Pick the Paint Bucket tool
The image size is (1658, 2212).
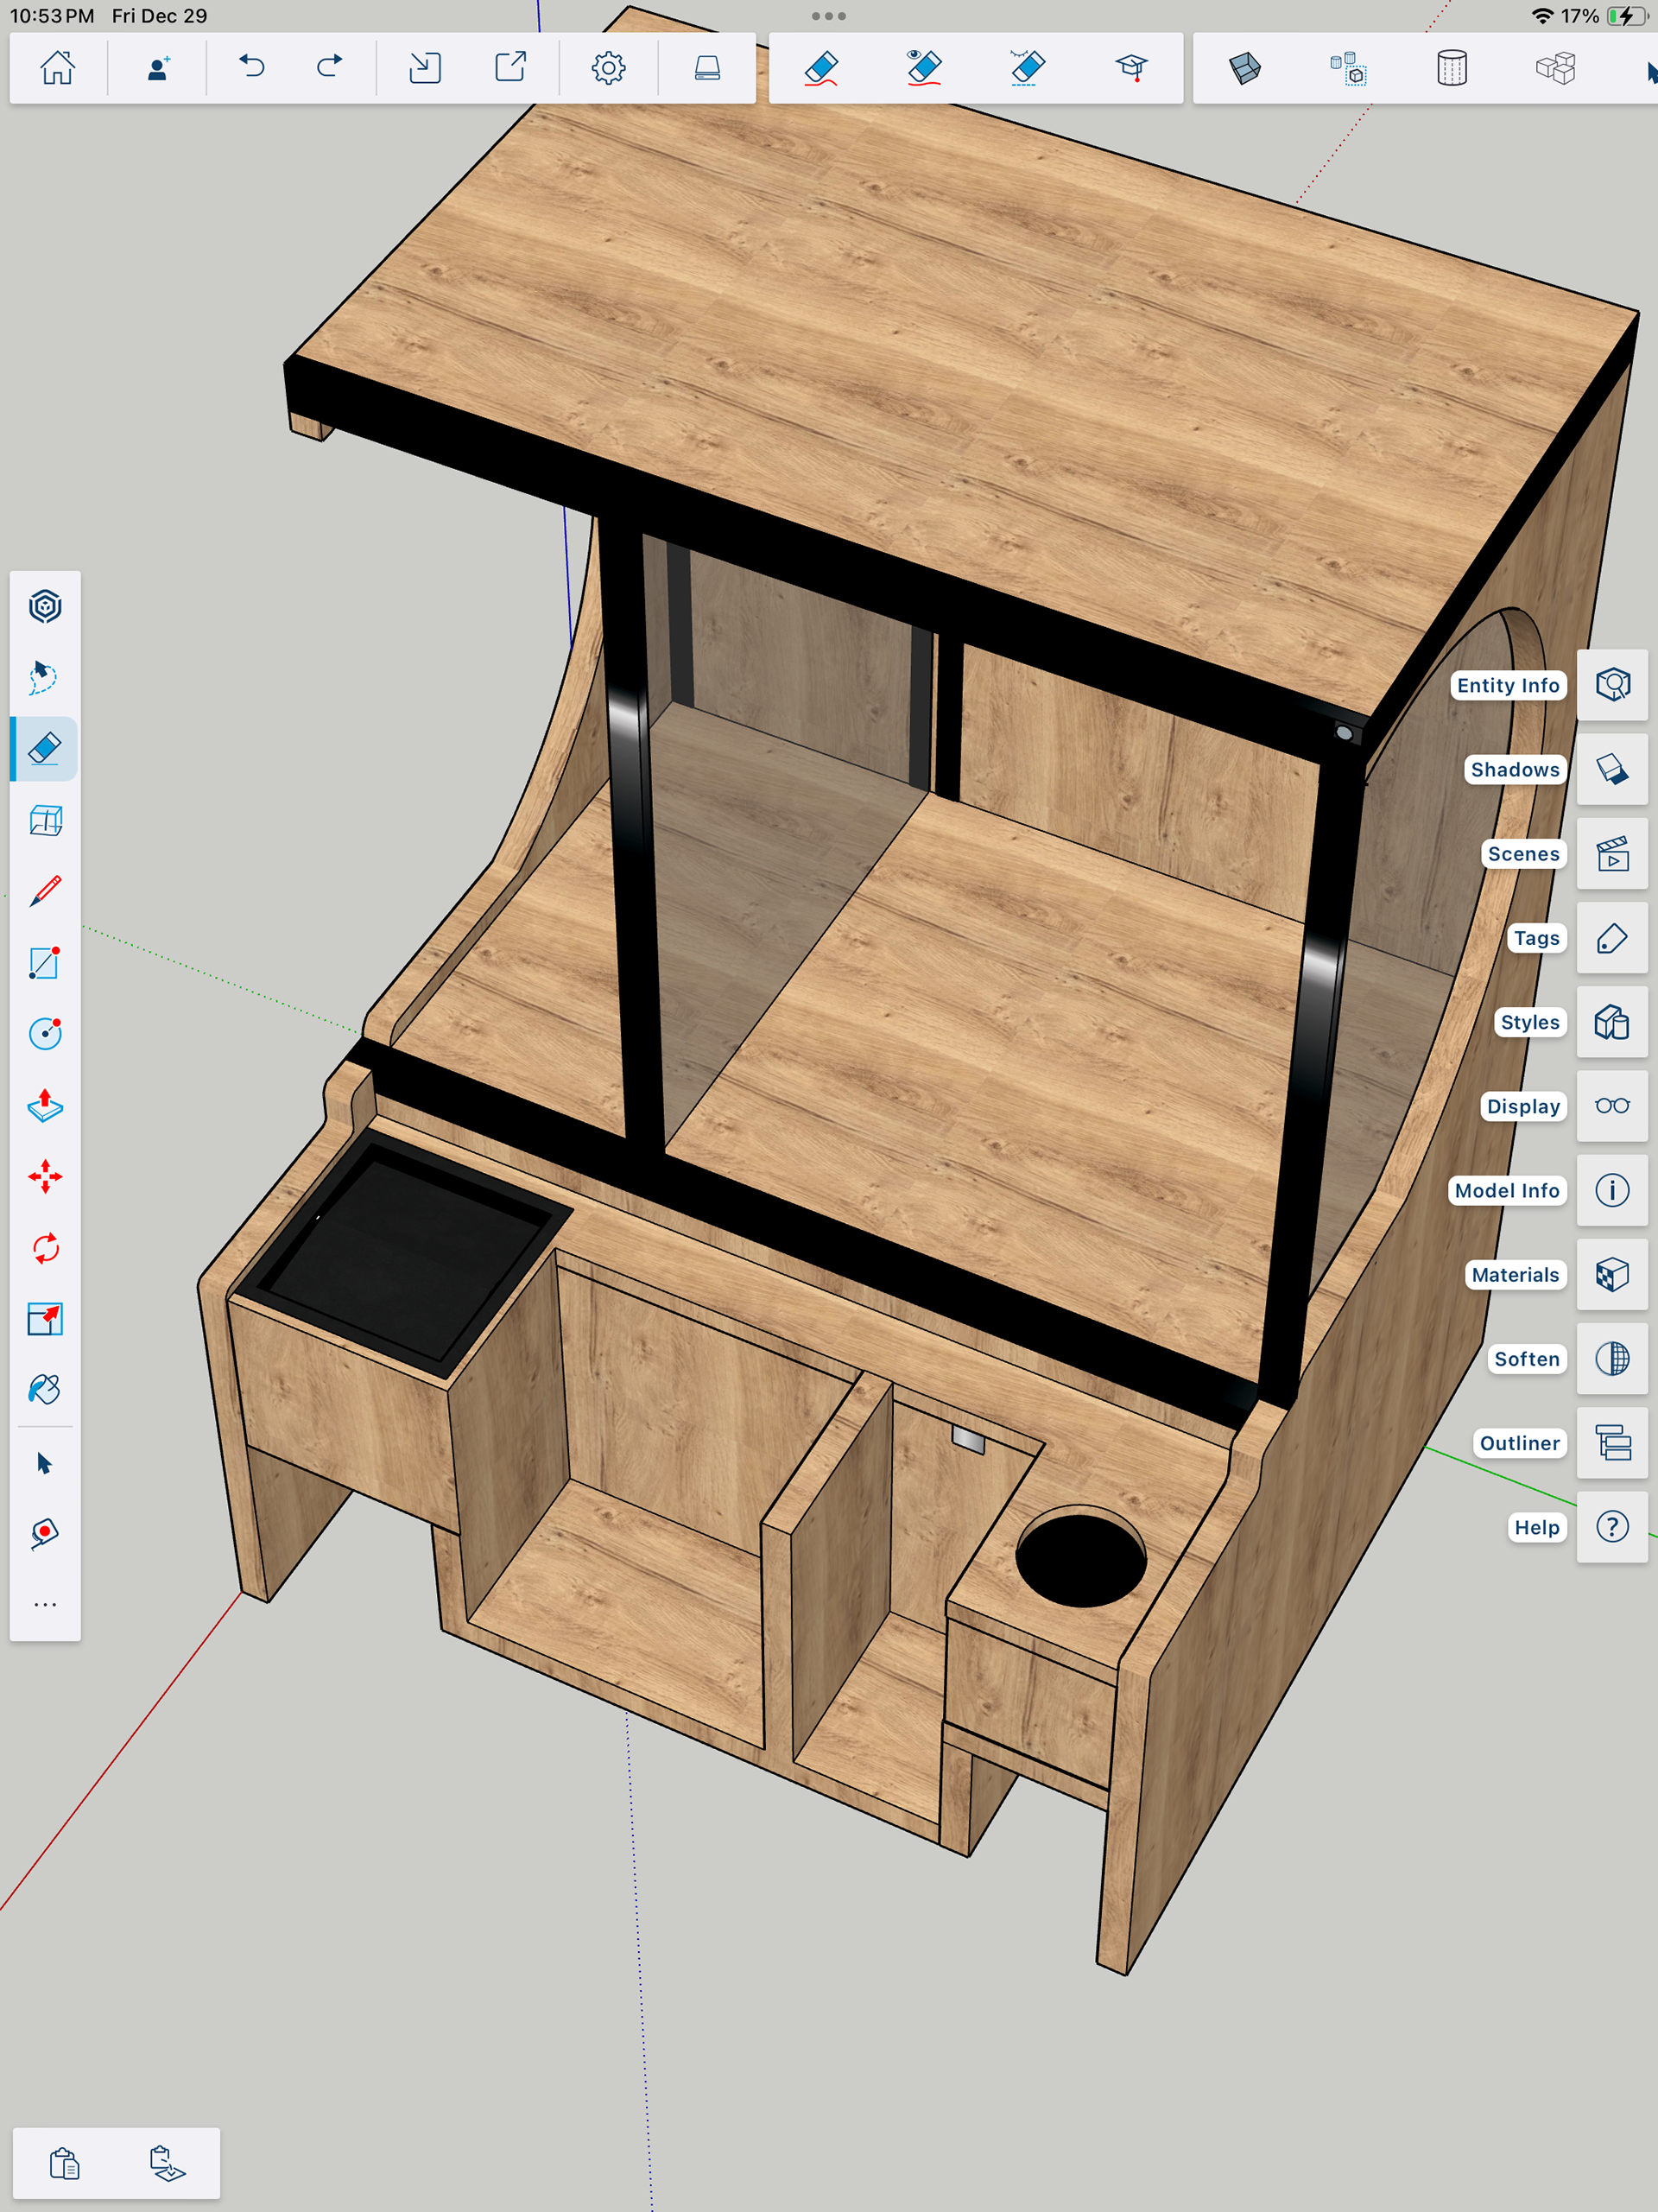45,1390
